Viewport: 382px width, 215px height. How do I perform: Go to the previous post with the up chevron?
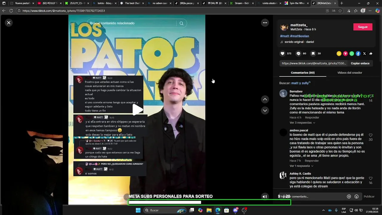pyautogui.click(x=265, y=99)
